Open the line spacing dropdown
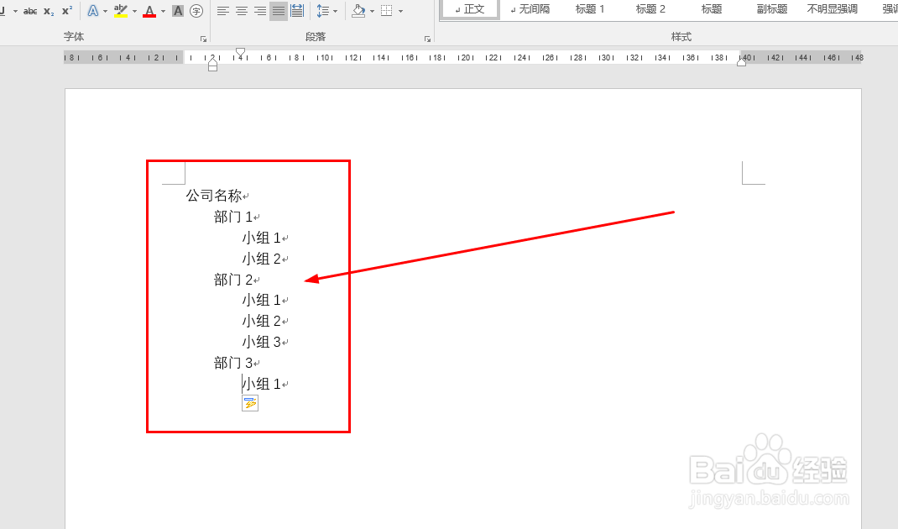This screenshot has height=529, width=898. [335, 11]
